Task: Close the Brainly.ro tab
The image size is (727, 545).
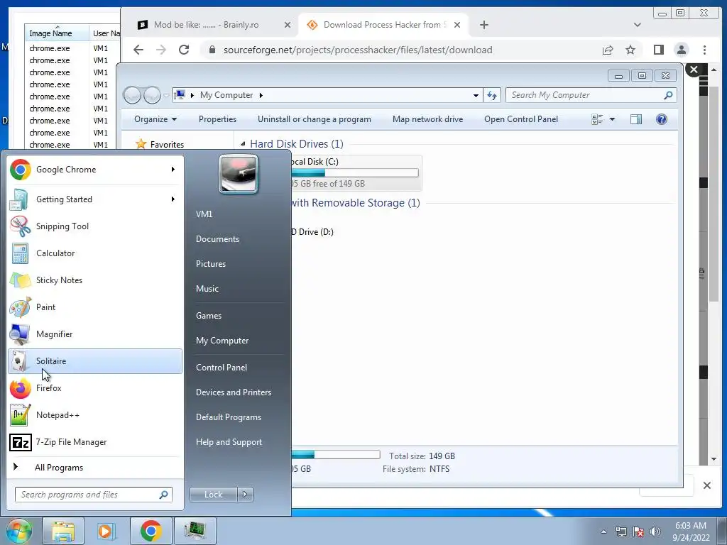Action: 288,25
